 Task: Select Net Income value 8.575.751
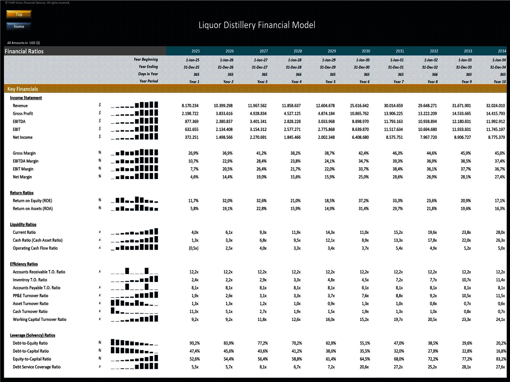pos(394,137)
